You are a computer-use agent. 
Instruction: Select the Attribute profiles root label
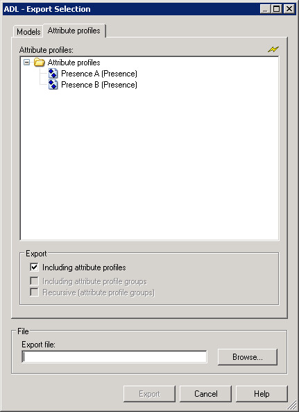tap(74, 63)
